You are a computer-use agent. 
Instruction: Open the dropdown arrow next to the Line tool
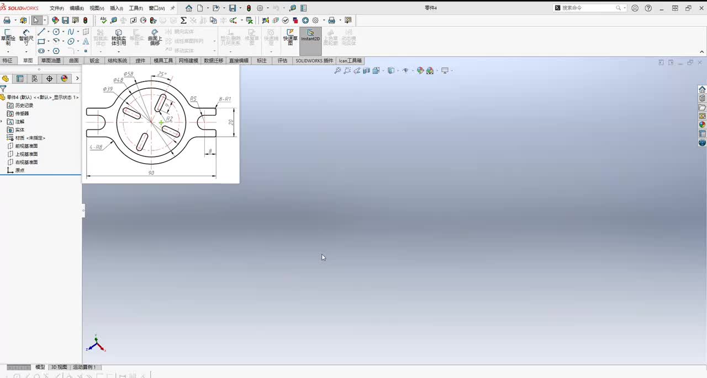point(48,31)
